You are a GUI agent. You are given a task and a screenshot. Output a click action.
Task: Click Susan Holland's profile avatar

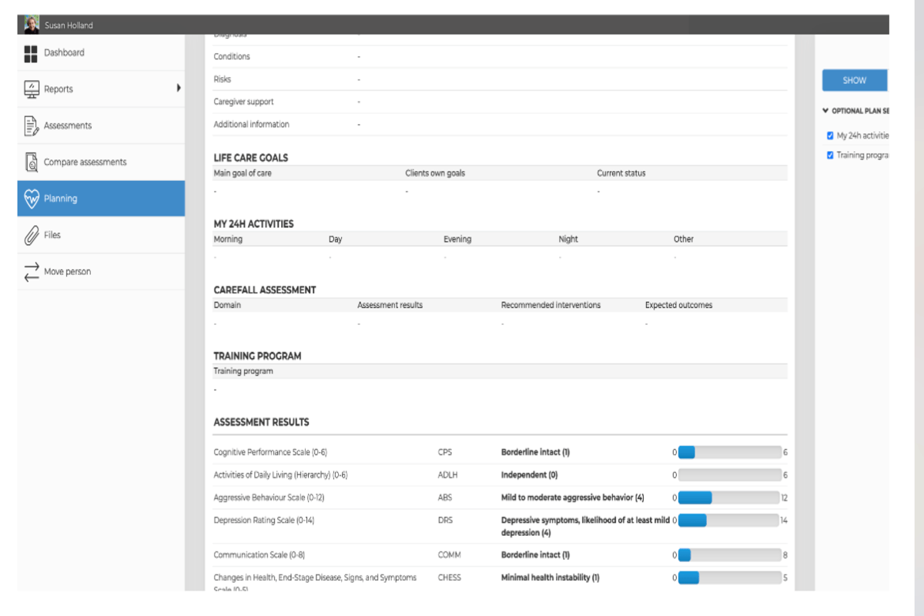(x=32, y=25)
